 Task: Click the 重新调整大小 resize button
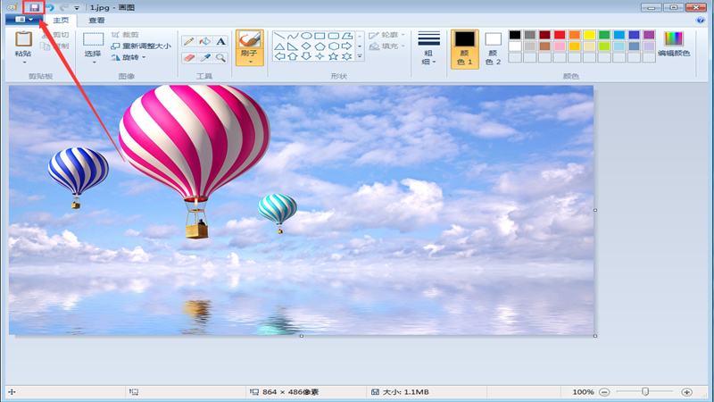(141, 46)
